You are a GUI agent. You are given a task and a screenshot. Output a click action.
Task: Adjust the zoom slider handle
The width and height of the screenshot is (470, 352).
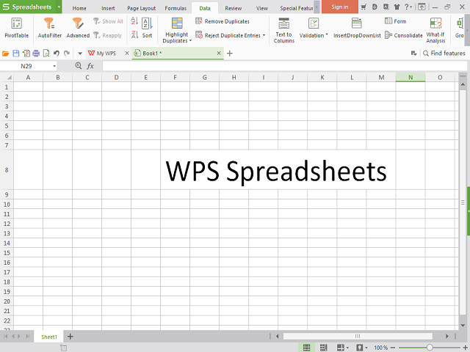[429, 348]
